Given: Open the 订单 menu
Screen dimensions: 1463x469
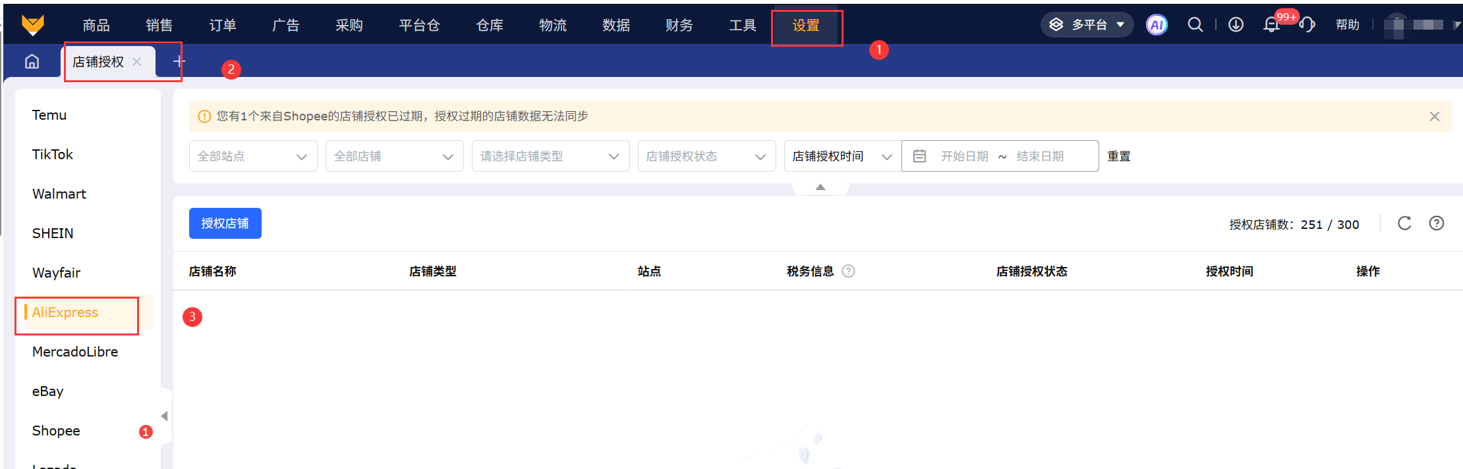Looking at the screenshot, I should coord(223,25).
